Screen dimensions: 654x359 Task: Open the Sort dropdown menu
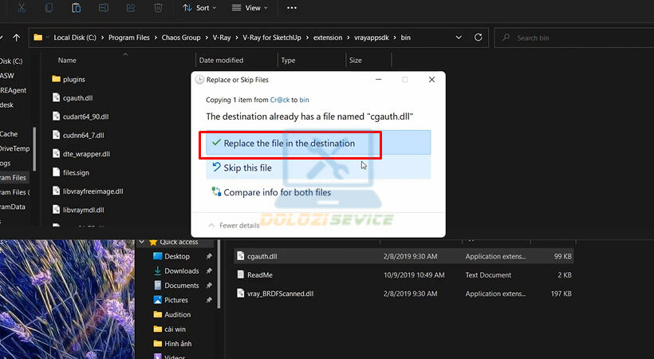coord(197,8)
